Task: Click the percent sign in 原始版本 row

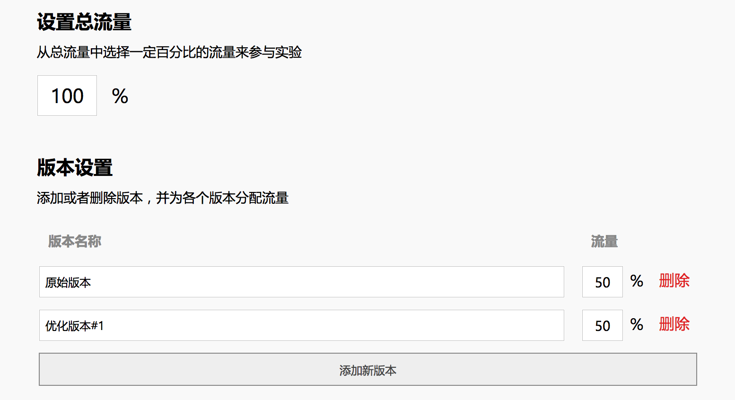Action: pyautogui.click(x=637, y=281)
